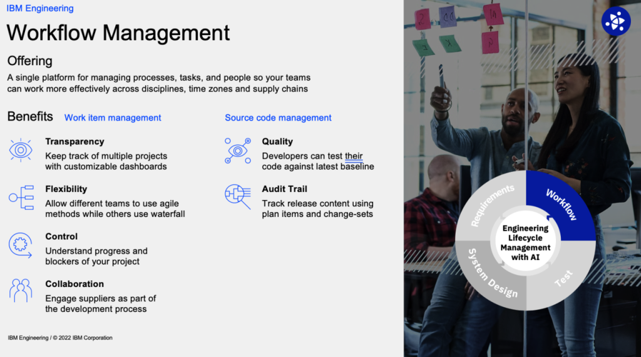Open the Source code management link
641x357 pixels.
[278, 118]
